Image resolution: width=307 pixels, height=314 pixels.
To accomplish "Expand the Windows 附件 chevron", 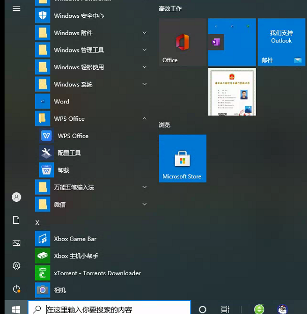I will click(145, 33).
